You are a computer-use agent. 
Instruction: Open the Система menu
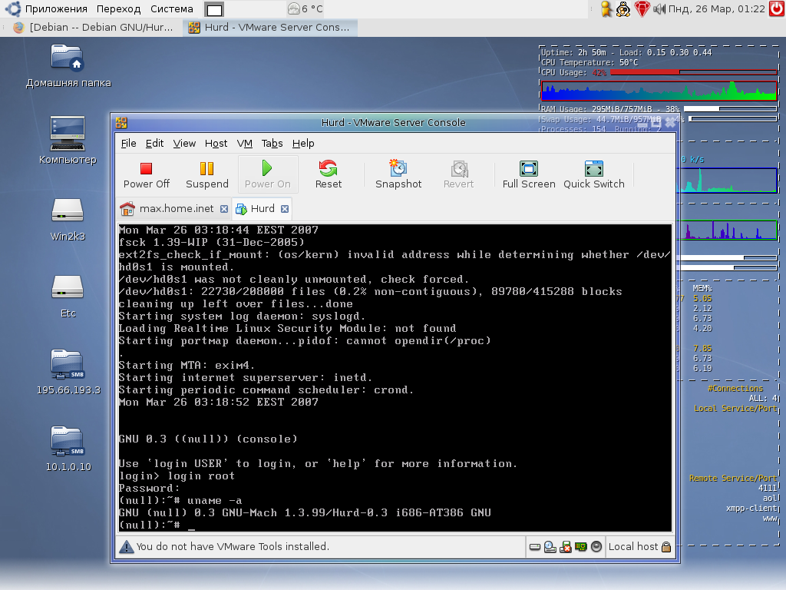pyautogui.click(x=172, y=9)
